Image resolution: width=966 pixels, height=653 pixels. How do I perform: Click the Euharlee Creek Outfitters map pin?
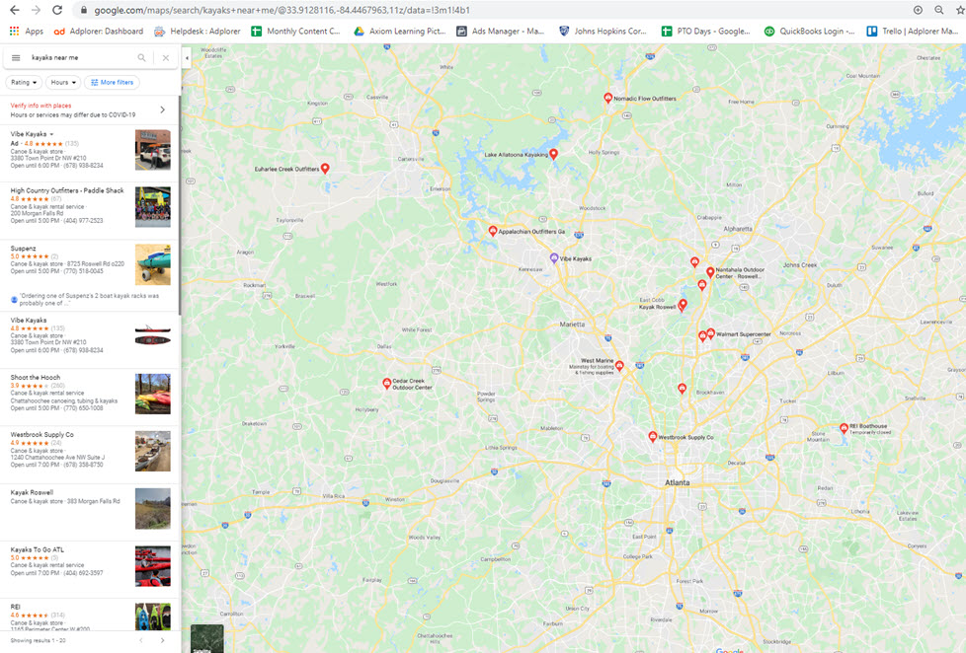[325, 168]
